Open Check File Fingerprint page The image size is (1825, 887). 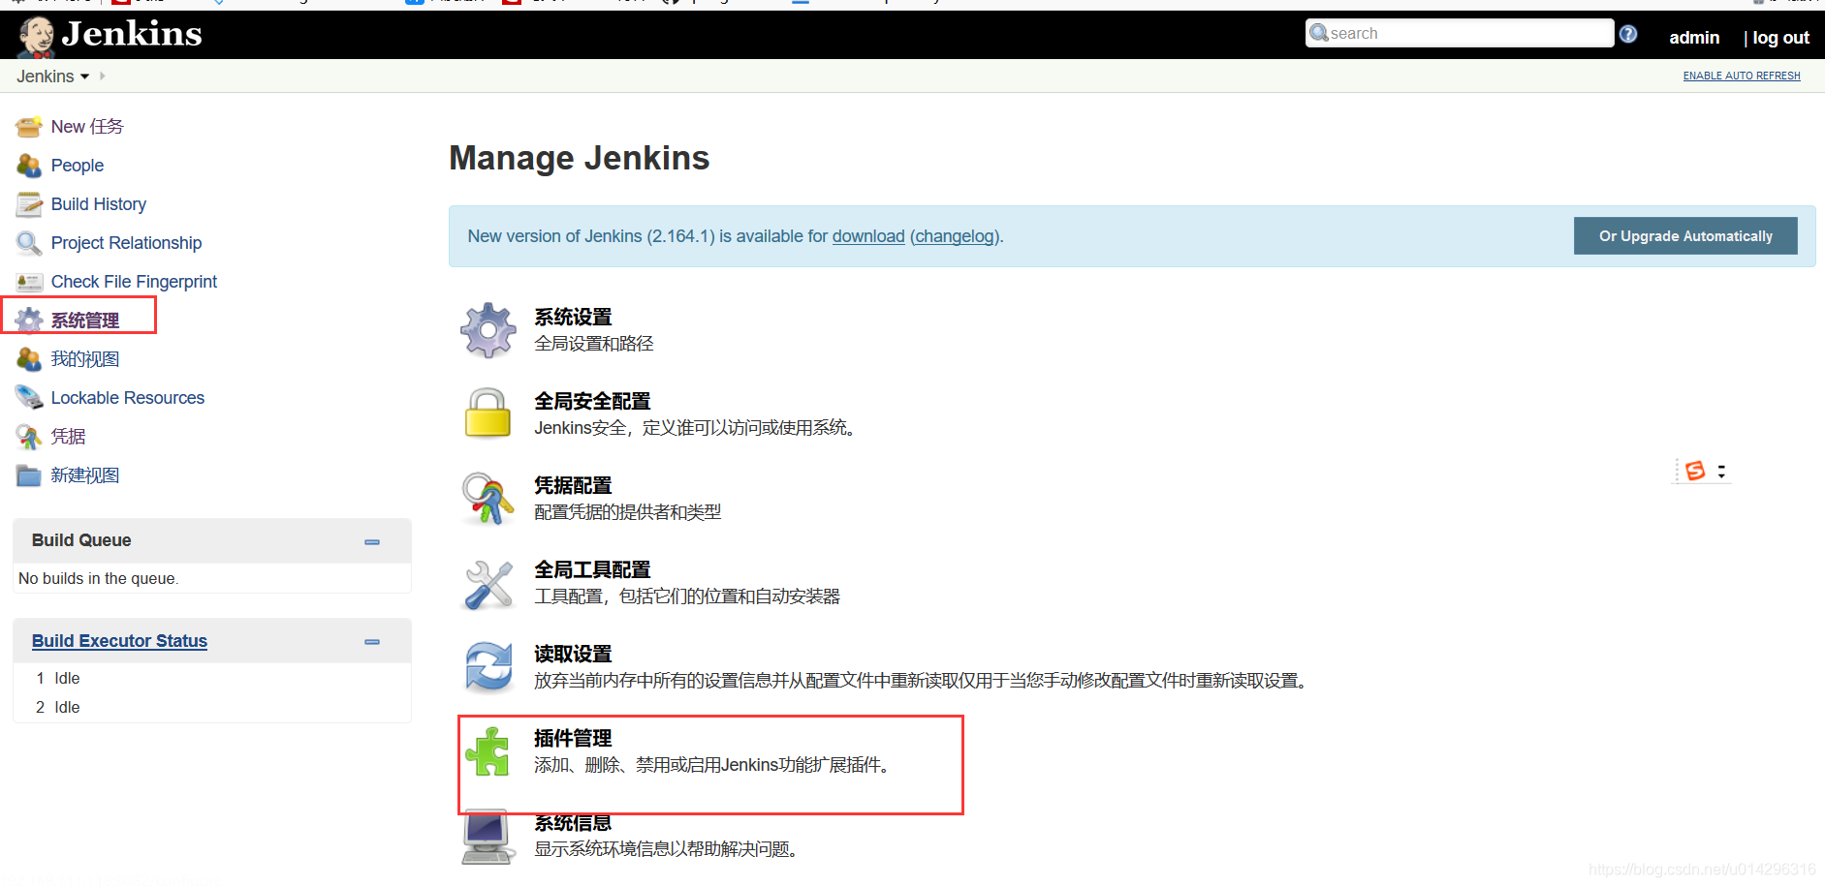pyautogui.click(x=134, y=282)
